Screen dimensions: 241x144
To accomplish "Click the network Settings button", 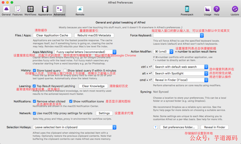I will 104,113.
